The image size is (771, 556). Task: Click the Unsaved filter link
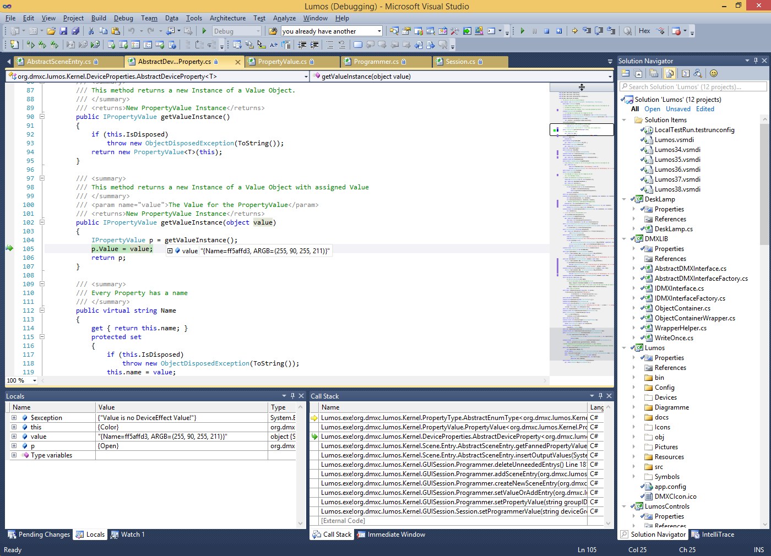coord(678,109)
